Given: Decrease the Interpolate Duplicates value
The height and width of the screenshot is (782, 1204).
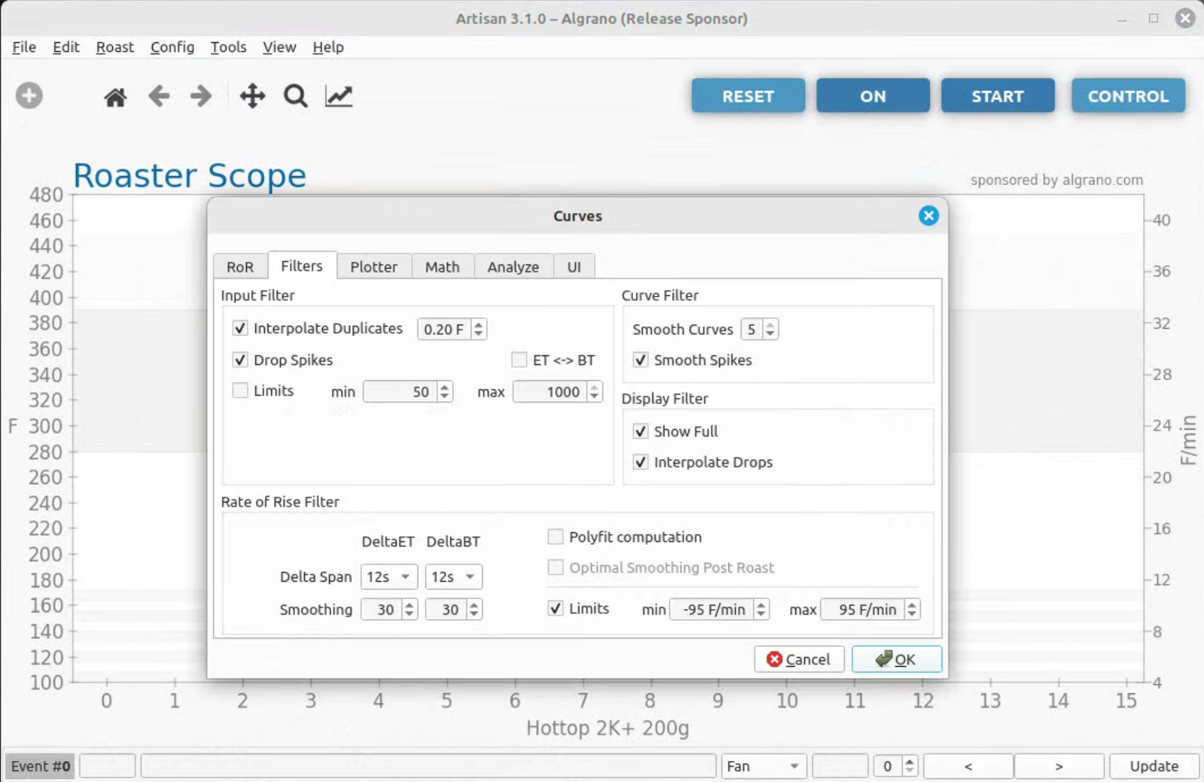Looking at the screenshot, I should (x=479, y=333).
